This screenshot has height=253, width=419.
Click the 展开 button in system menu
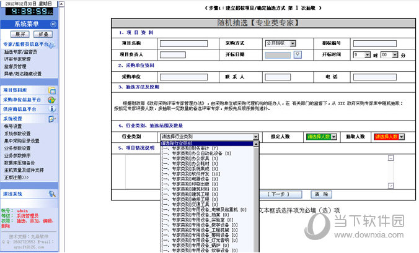20,35
